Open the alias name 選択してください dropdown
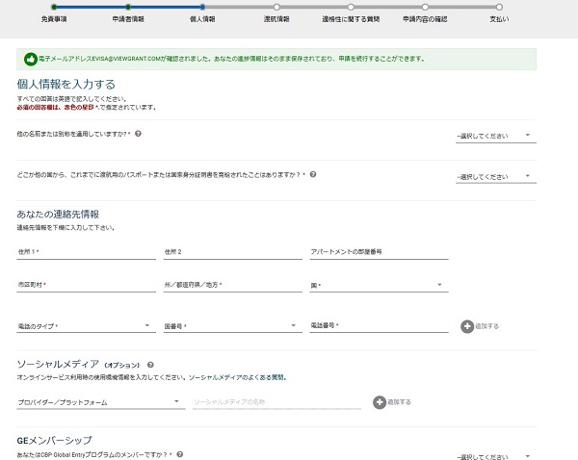 coord(495,136)
